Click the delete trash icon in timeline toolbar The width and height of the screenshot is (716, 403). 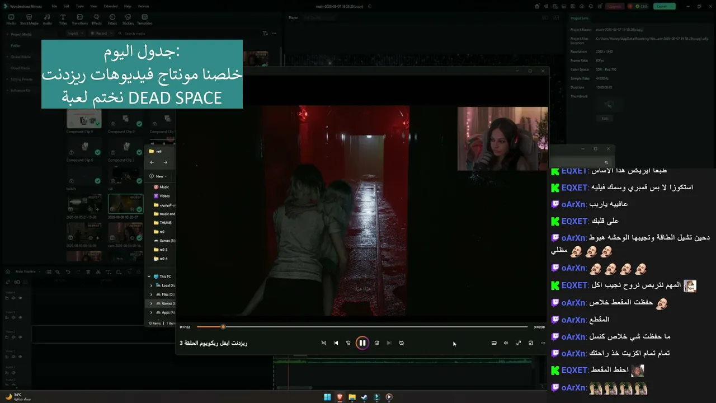coord(88,272)
